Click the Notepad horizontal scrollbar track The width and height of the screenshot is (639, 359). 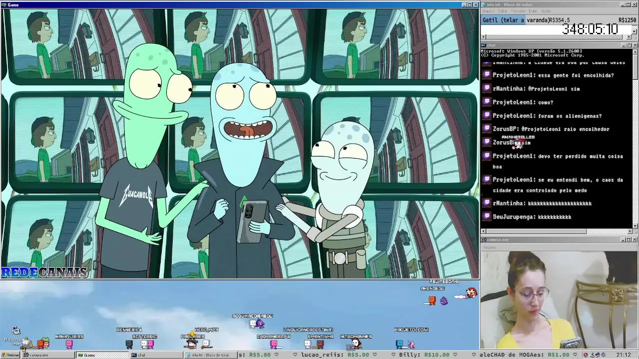coord(556,37)
